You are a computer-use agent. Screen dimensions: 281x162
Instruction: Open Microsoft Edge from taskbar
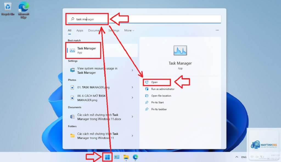[x=135, y=157]
